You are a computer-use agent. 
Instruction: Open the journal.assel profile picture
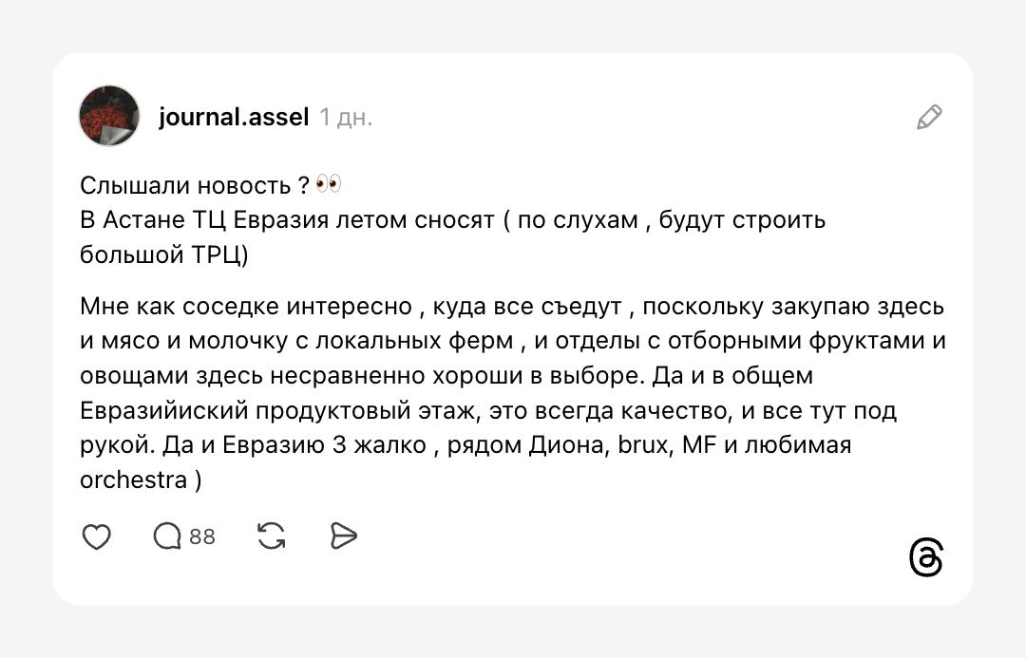pyautogui.click(x=109, y=116)
